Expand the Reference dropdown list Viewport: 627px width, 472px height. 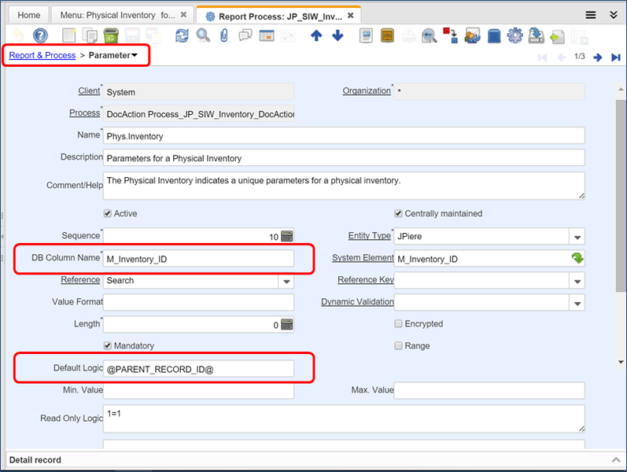286,281
